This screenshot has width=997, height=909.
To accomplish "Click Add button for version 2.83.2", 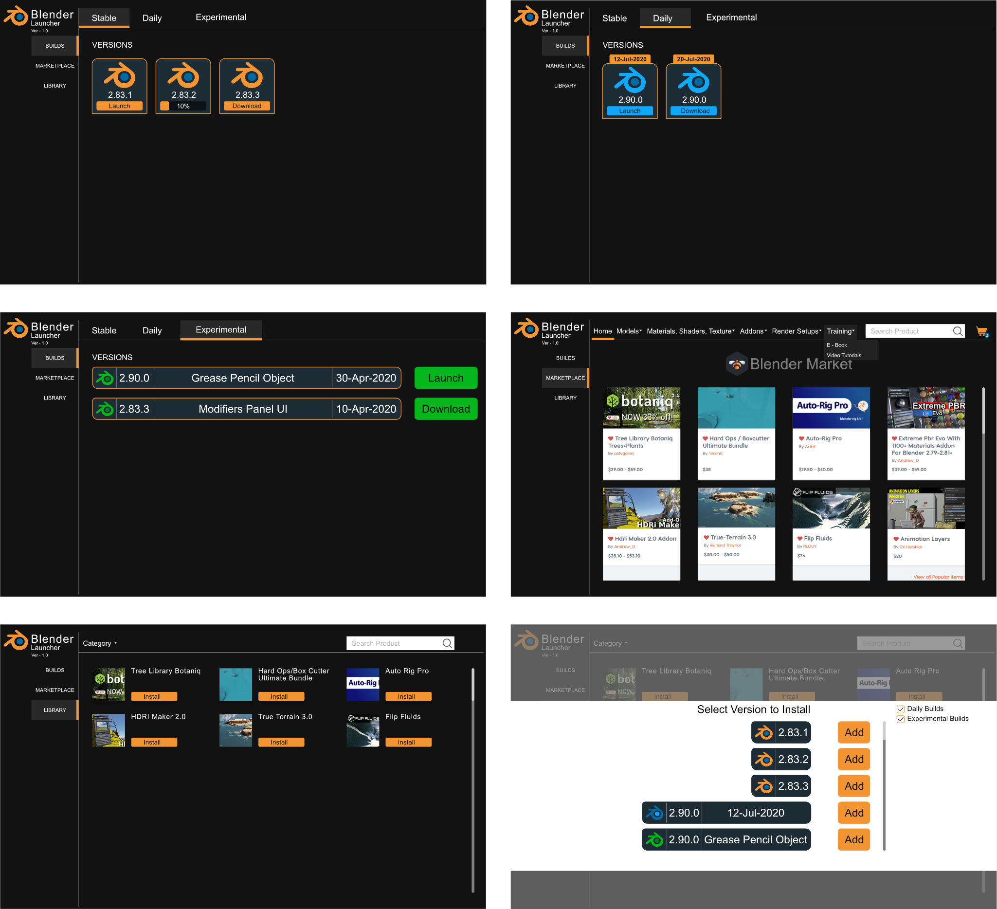I will click(853, 759).
